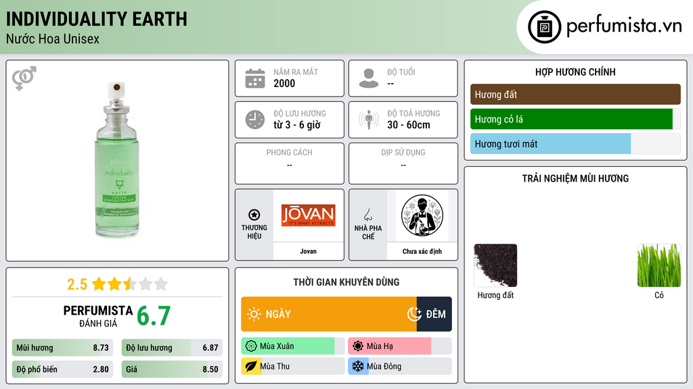Open the Jovan brand logo
Viewport: 693px width, 389px height.
coord(308,215)
